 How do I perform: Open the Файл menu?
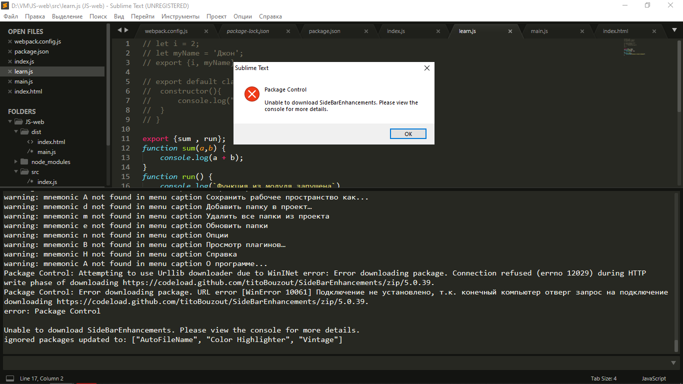click(x=10, y=16)
